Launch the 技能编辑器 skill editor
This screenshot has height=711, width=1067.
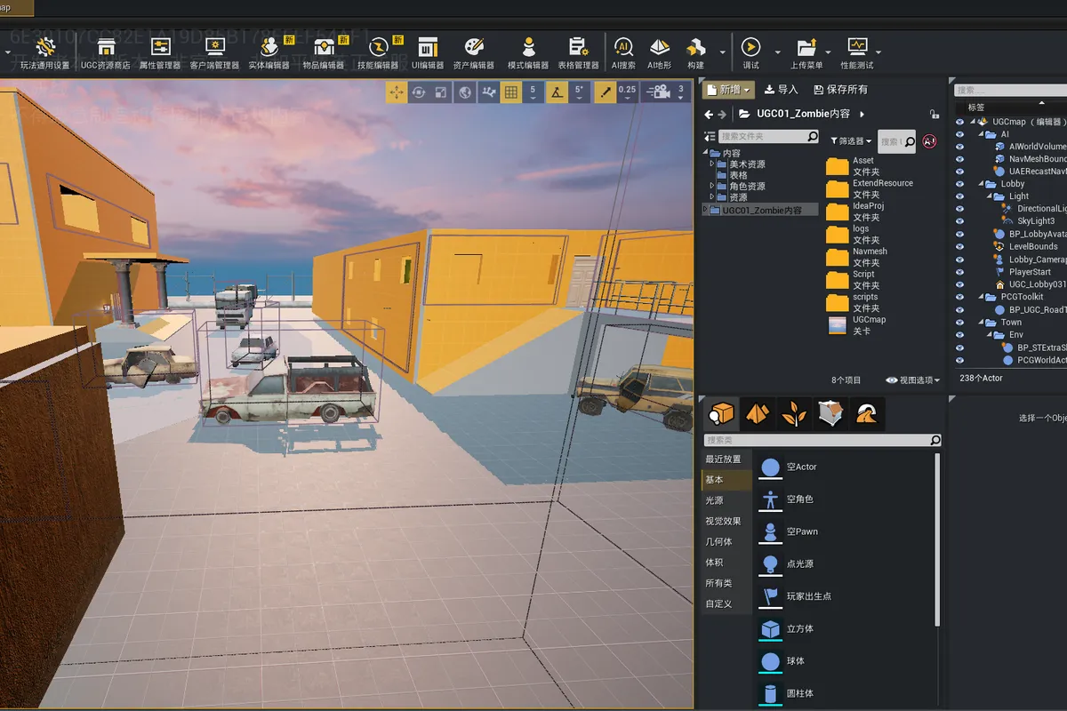pyautogui.click(x=378, y=52)
